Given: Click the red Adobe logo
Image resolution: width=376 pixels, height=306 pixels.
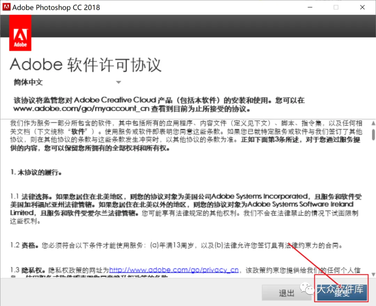Looking at the screenshot, I should (21, 33).
